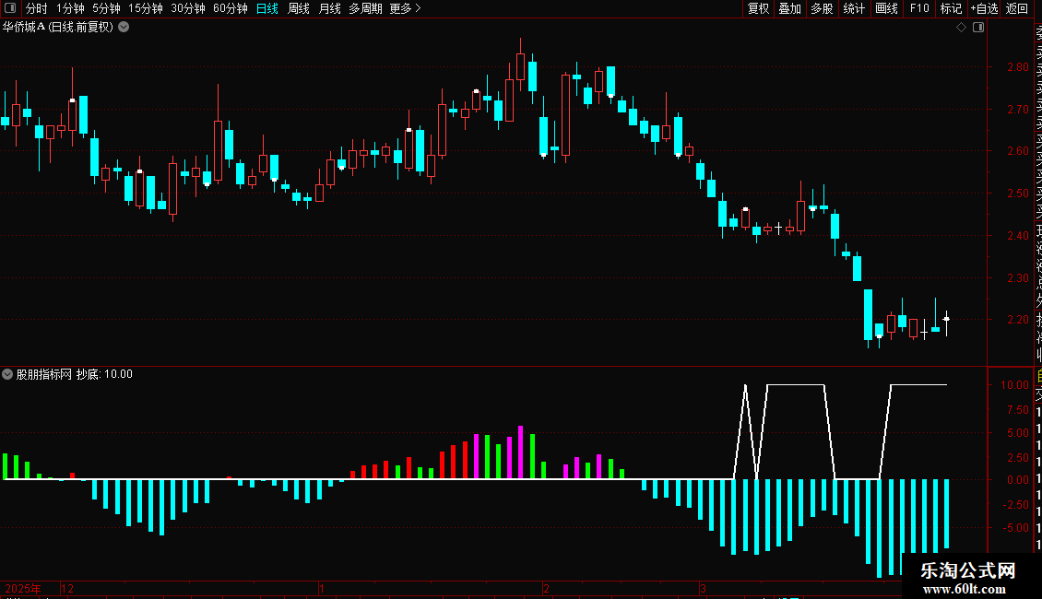Click the 标记 mark button
This screenshot has height=599, width=1042.
(951, 8)
